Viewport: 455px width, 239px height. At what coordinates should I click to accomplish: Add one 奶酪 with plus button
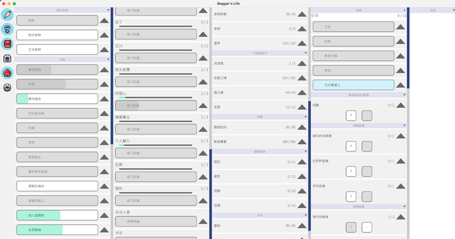click(x=351, y=116)
